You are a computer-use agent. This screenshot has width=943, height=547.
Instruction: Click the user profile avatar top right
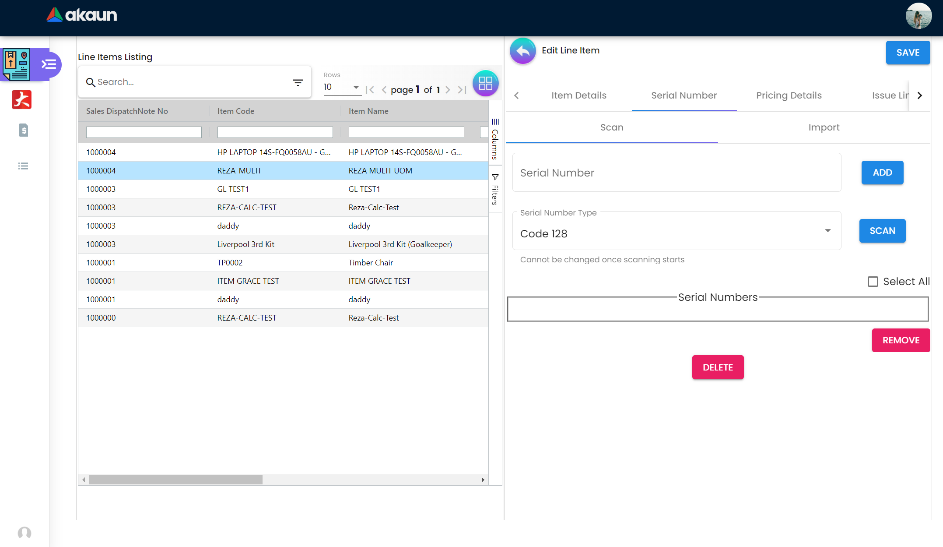click(918, 16)
